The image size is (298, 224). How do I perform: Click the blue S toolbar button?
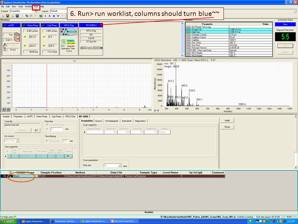coord(45,16)
